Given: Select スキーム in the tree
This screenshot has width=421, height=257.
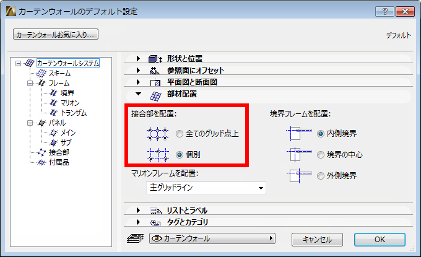Looking at the screenshot, I should (x=59, y=73).
